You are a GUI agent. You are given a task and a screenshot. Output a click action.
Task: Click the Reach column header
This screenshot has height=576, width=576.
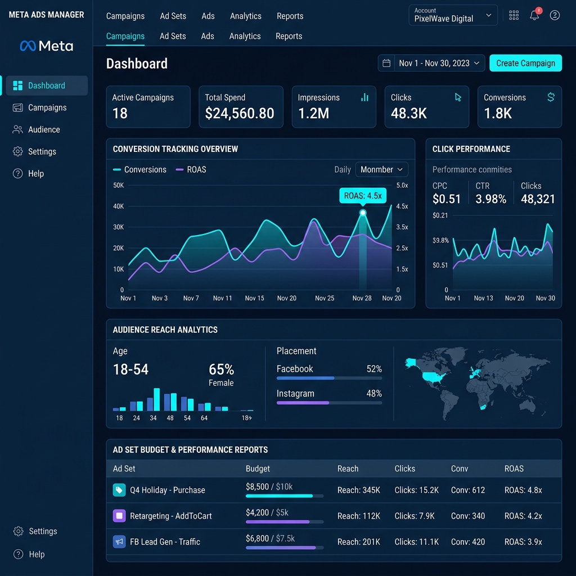pyautogui.click(x=348, y=469)
